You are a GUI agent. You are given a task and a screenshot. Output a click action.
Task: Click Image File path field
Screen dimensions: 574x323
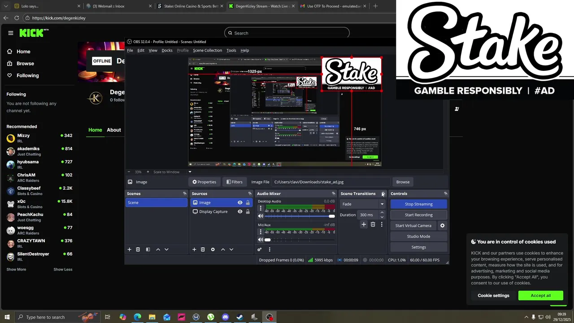pos(331,182)
